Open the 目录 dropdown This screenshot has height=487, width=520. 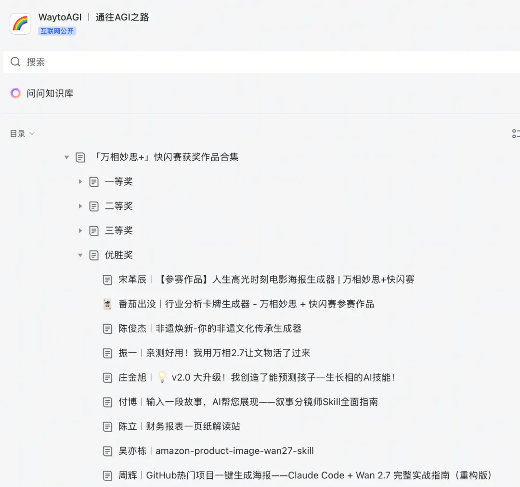click(22, 133)
